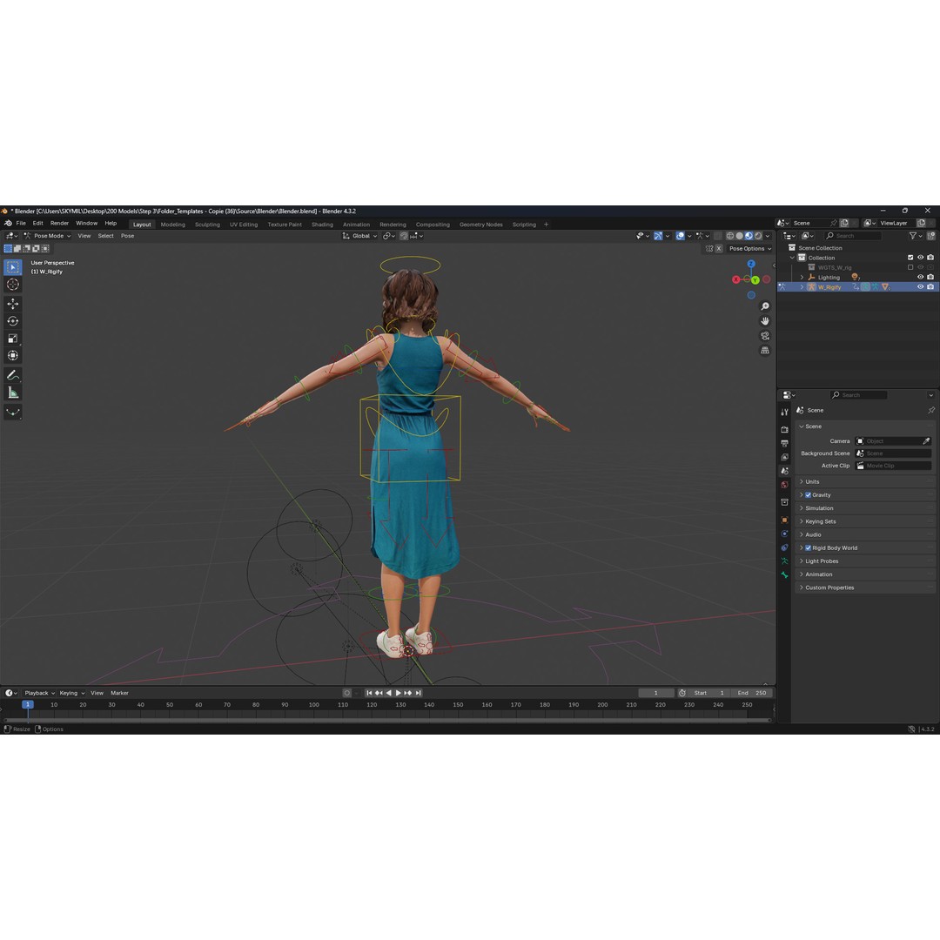Viewport: 940px width, 940px height.
Task: Switch to the Sculpting workspace tab
Action: coord(207,225)
